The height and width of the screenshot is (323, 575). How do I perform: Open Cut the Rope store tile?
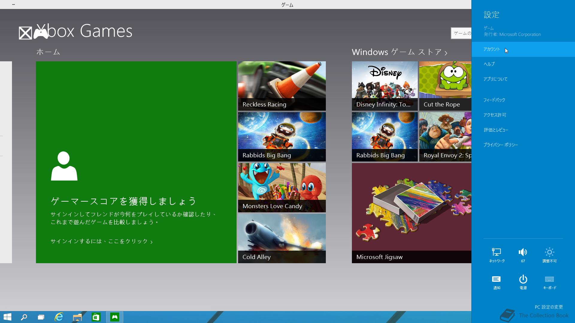[x=445, y=86]
